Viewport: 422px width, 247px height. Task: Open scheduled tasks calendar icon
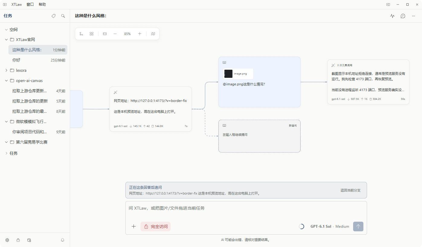(29, 240)
